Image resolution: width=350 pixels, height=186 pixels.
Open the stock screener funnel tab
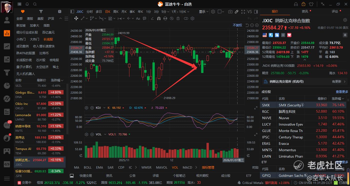pyautogui.click(x=41, y=12)
